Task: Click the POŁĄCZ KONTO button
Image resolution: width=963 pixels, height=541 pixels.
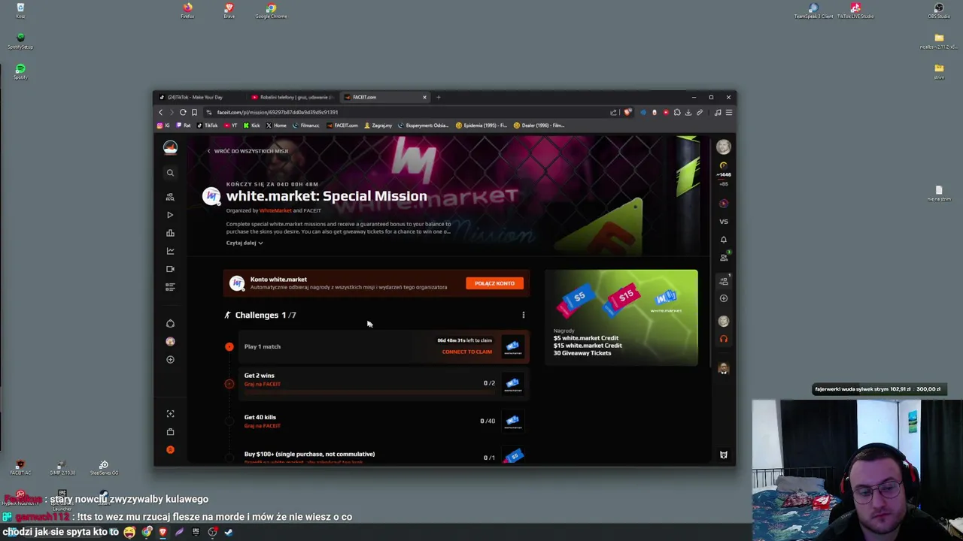Action: pos(494,283)
